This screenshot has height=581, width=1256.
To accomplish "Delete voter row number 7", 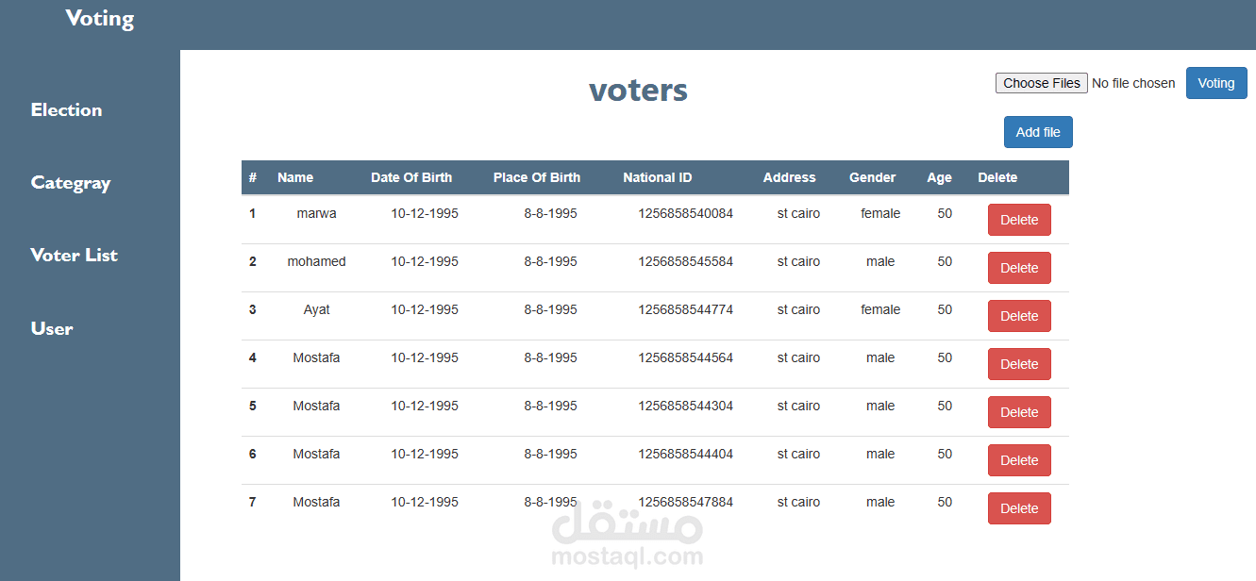I will (x=1018, y=508).
